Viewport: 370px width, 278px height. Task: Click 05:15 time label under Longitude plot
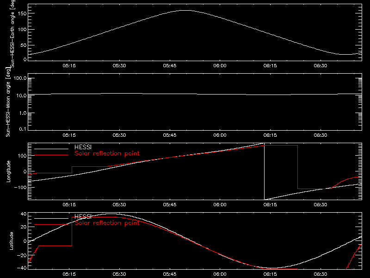point(69,205)
